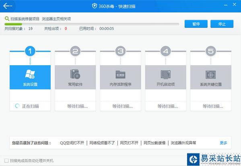Click the 系统设置 label
This screenshot has height=166, width=241.
tap(30, 84)
